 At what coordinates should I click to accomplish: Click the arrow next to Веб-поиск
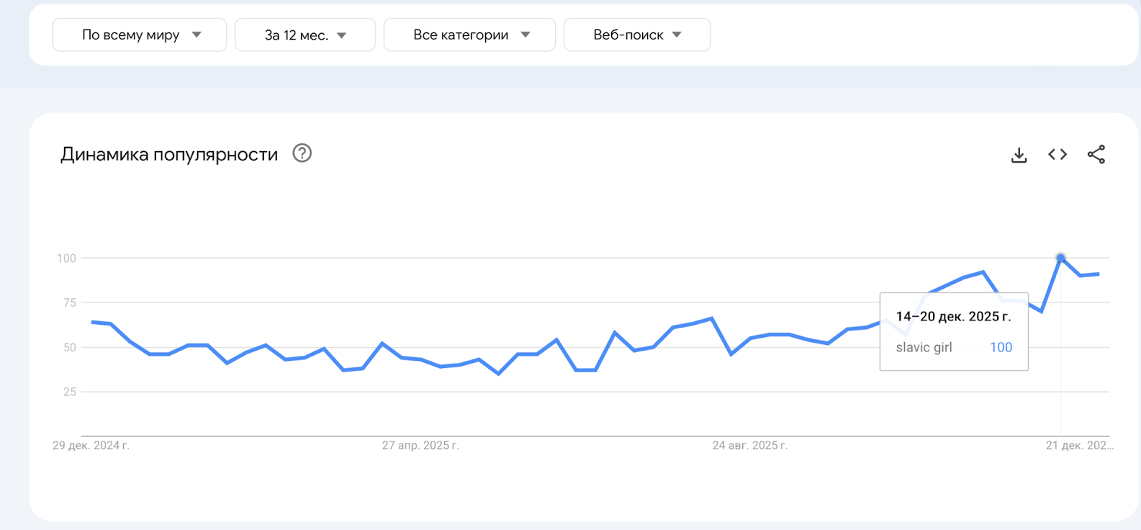(677, 35)
